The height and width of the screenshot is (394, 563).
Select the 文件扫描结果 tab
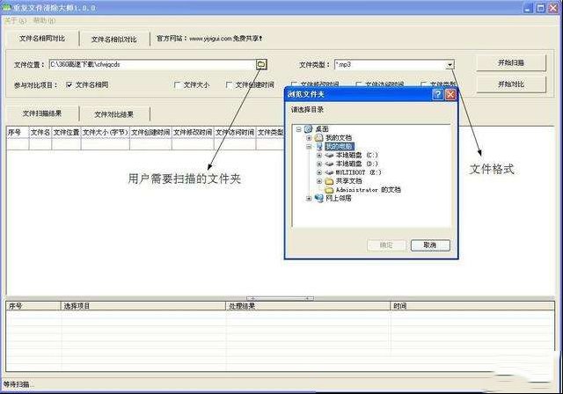(42, 113)
